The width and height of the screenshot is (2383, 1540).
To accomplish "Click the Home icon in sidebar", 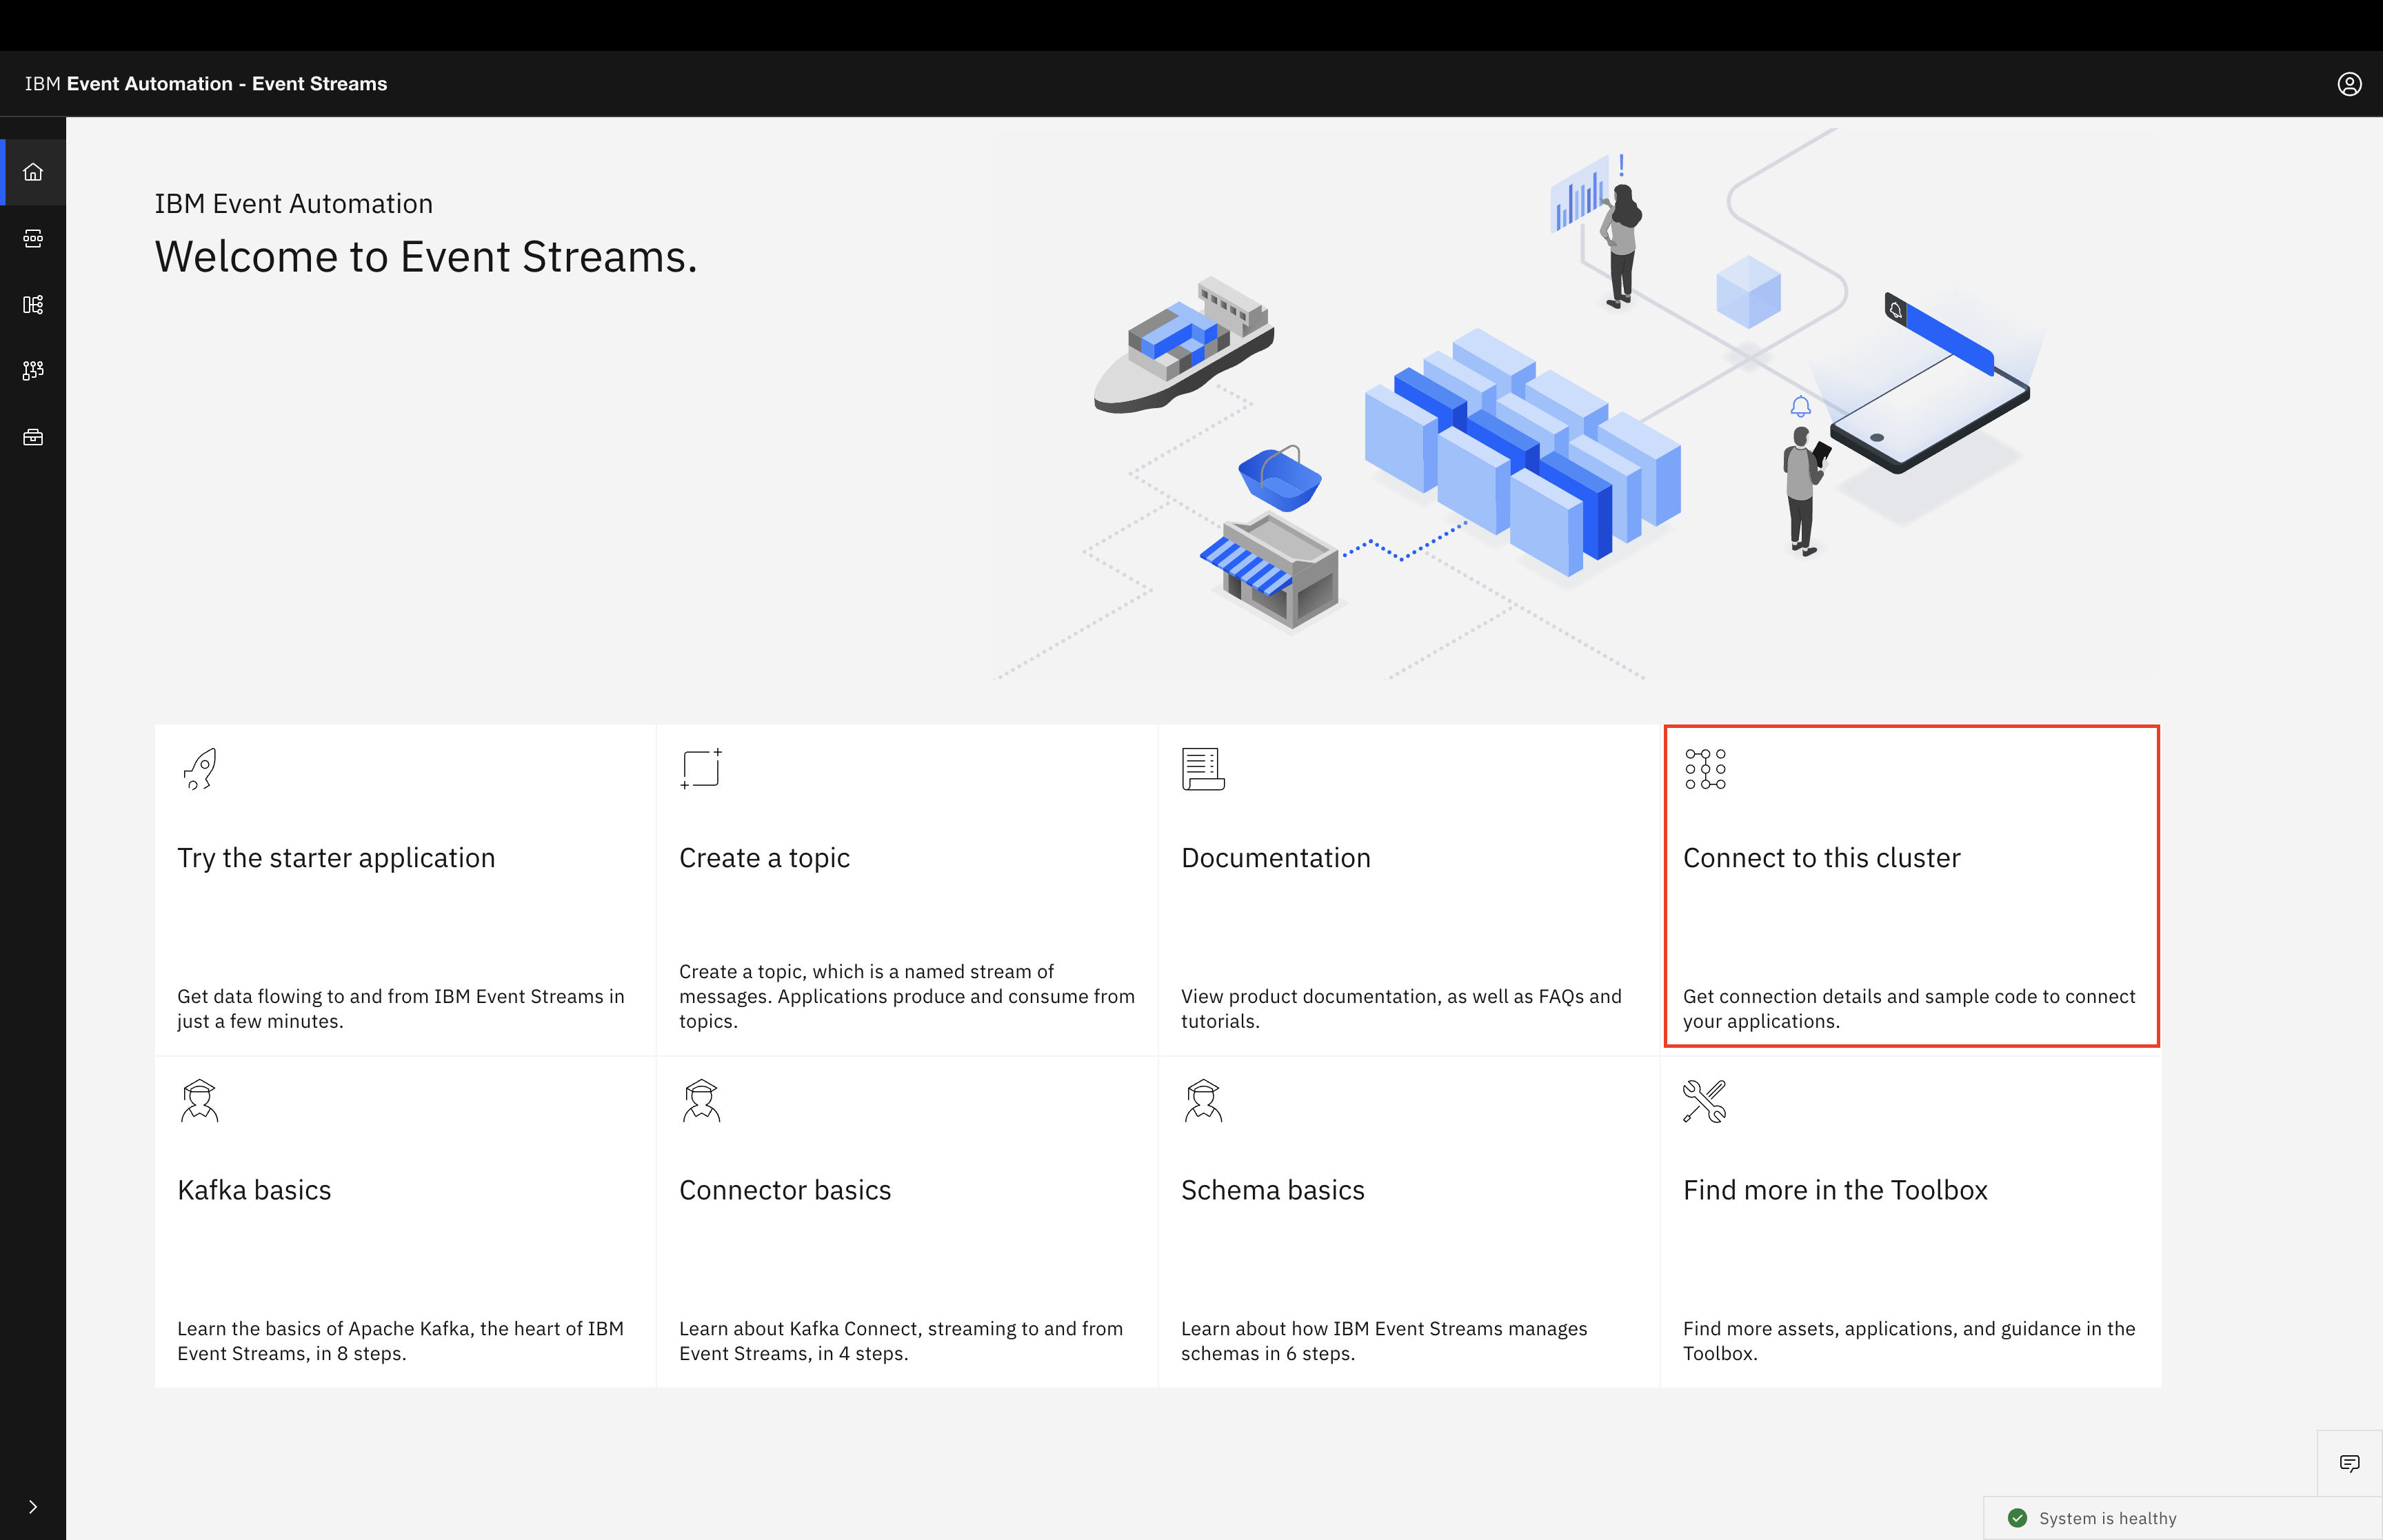I will click(x=33, y=172).
